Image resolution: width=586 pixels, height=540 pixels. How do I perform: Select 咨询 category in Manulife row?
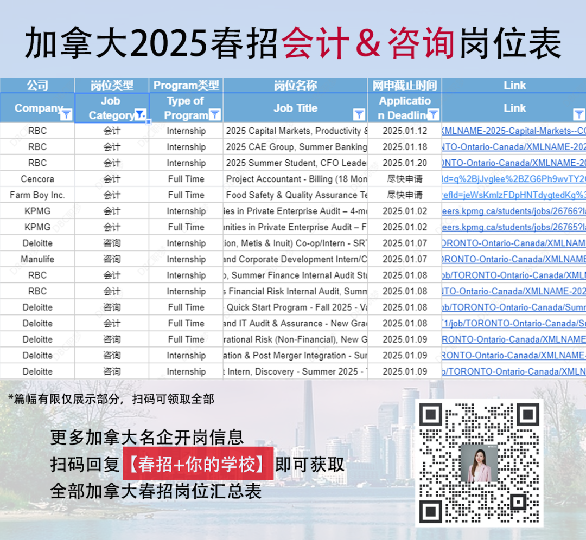click(x=112, y=259)
